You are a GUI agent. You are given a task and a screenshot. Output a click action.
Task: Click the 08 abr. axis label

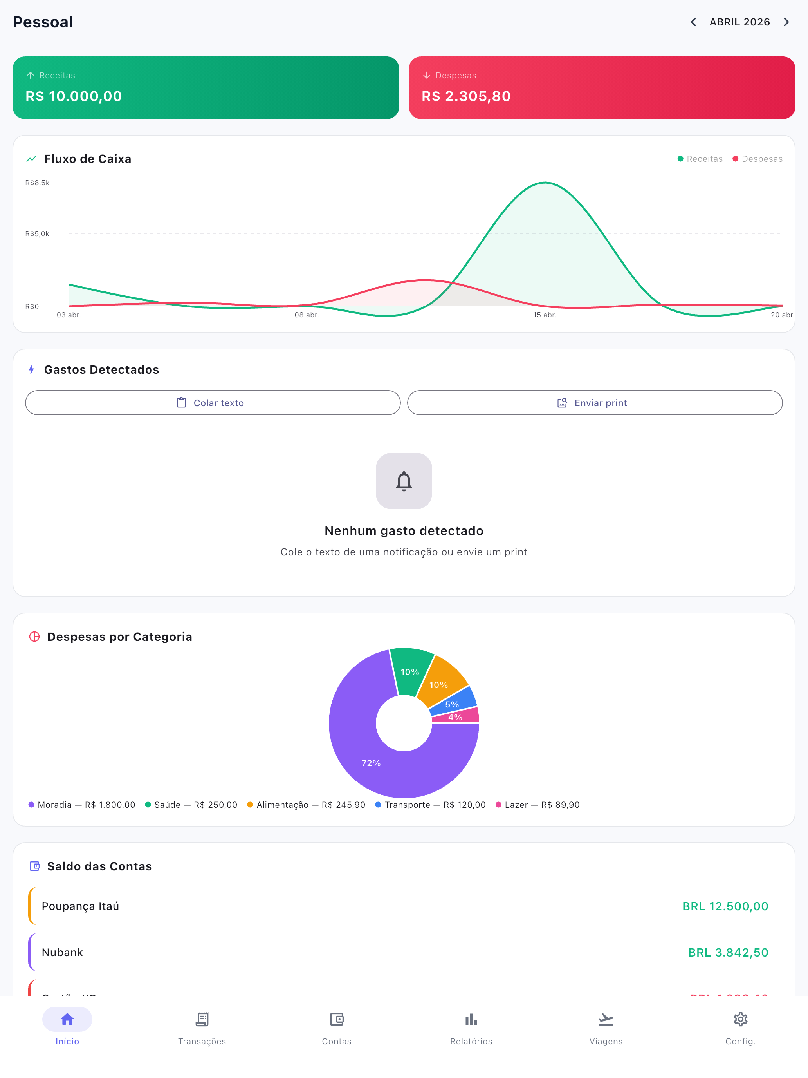pos(307,315)
